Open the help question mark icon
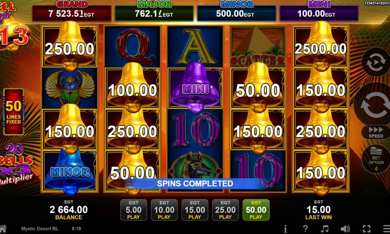The width and height of the screenshot is (390, 234). coord(305,229)
